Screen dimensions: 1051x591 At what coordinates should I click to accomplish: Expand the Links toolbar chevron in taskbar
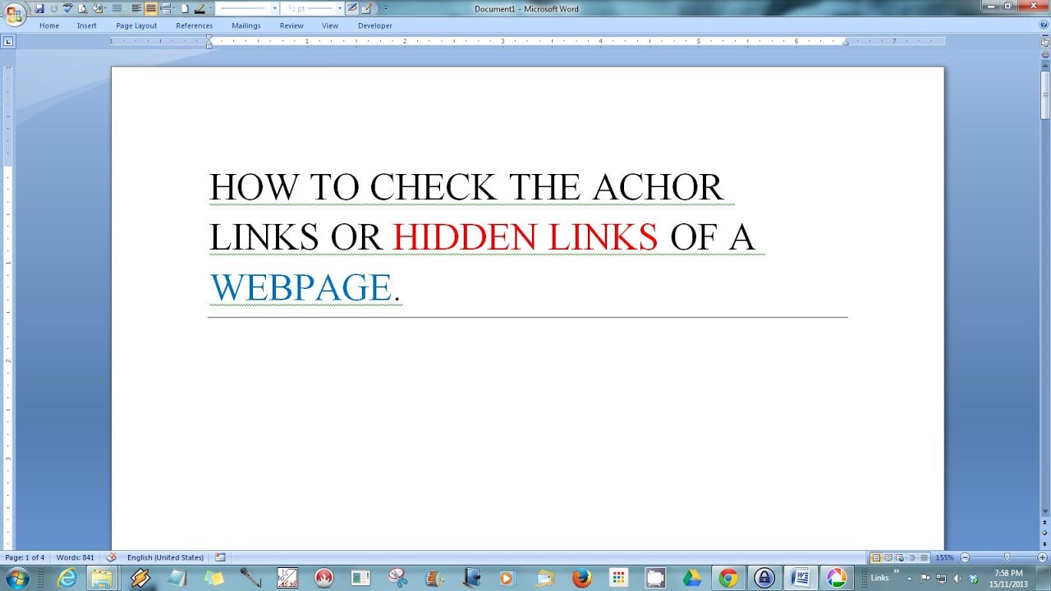pyautogui.click(x=897, y=570)
